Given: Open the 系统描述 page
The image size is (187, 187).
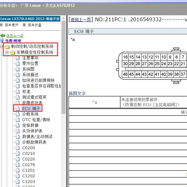Looking at the screenshot, I should (x=30, y=75).
